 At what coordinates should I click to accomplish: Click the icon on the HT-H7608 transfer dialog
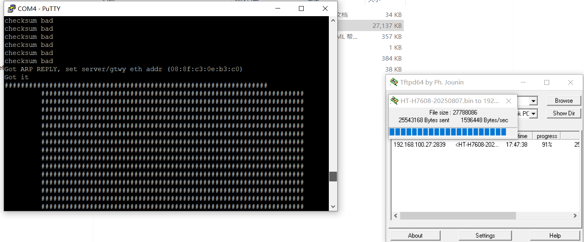coord(394,101)
